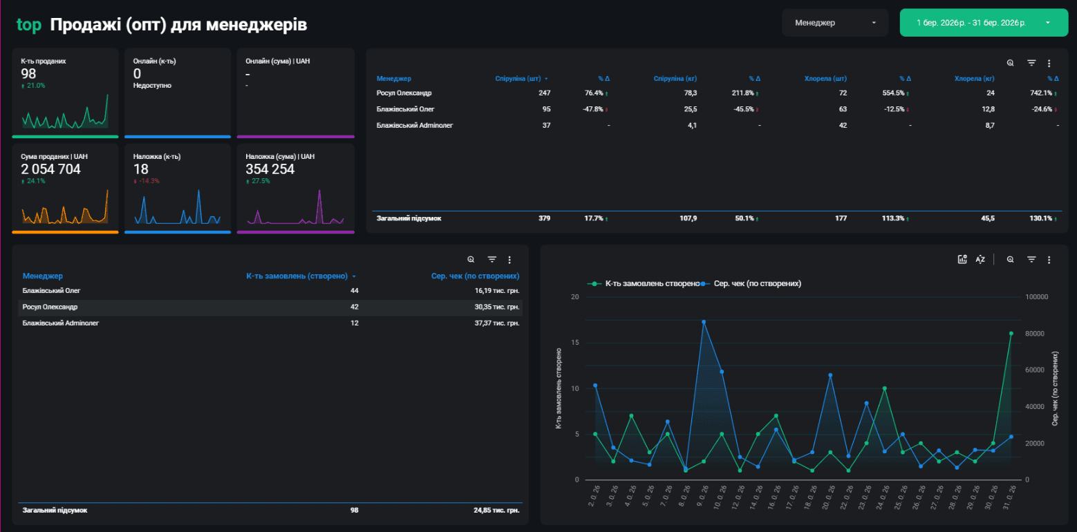Screen dimensions: 1077x532
Task: Click the Сума проданих value 2 054 704
Action: click(x=51, y=169)
